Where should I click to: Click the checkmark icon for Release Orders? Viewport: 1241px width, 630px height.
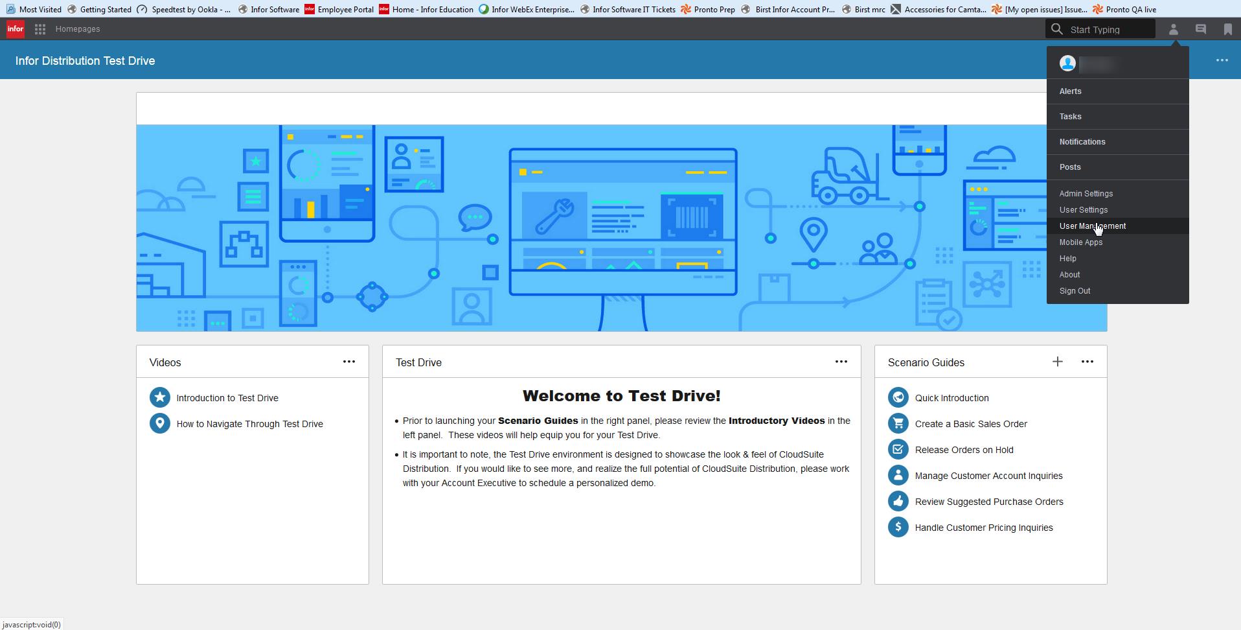pyautogui.click(x=898, y=449)
